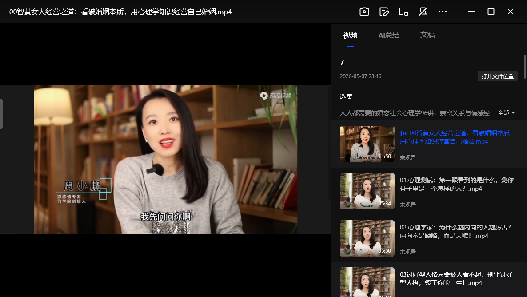Click the video progress bar
The image size is (527, 297).
click(166, 234)
